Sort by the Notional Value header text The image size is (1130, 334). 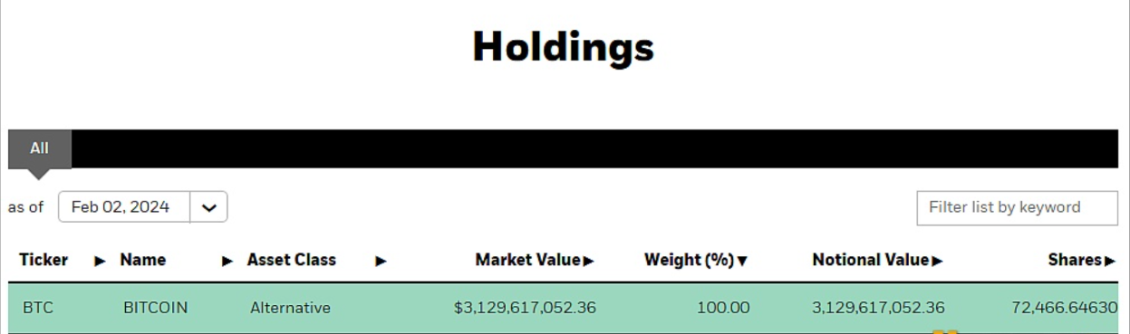[870, 260]
